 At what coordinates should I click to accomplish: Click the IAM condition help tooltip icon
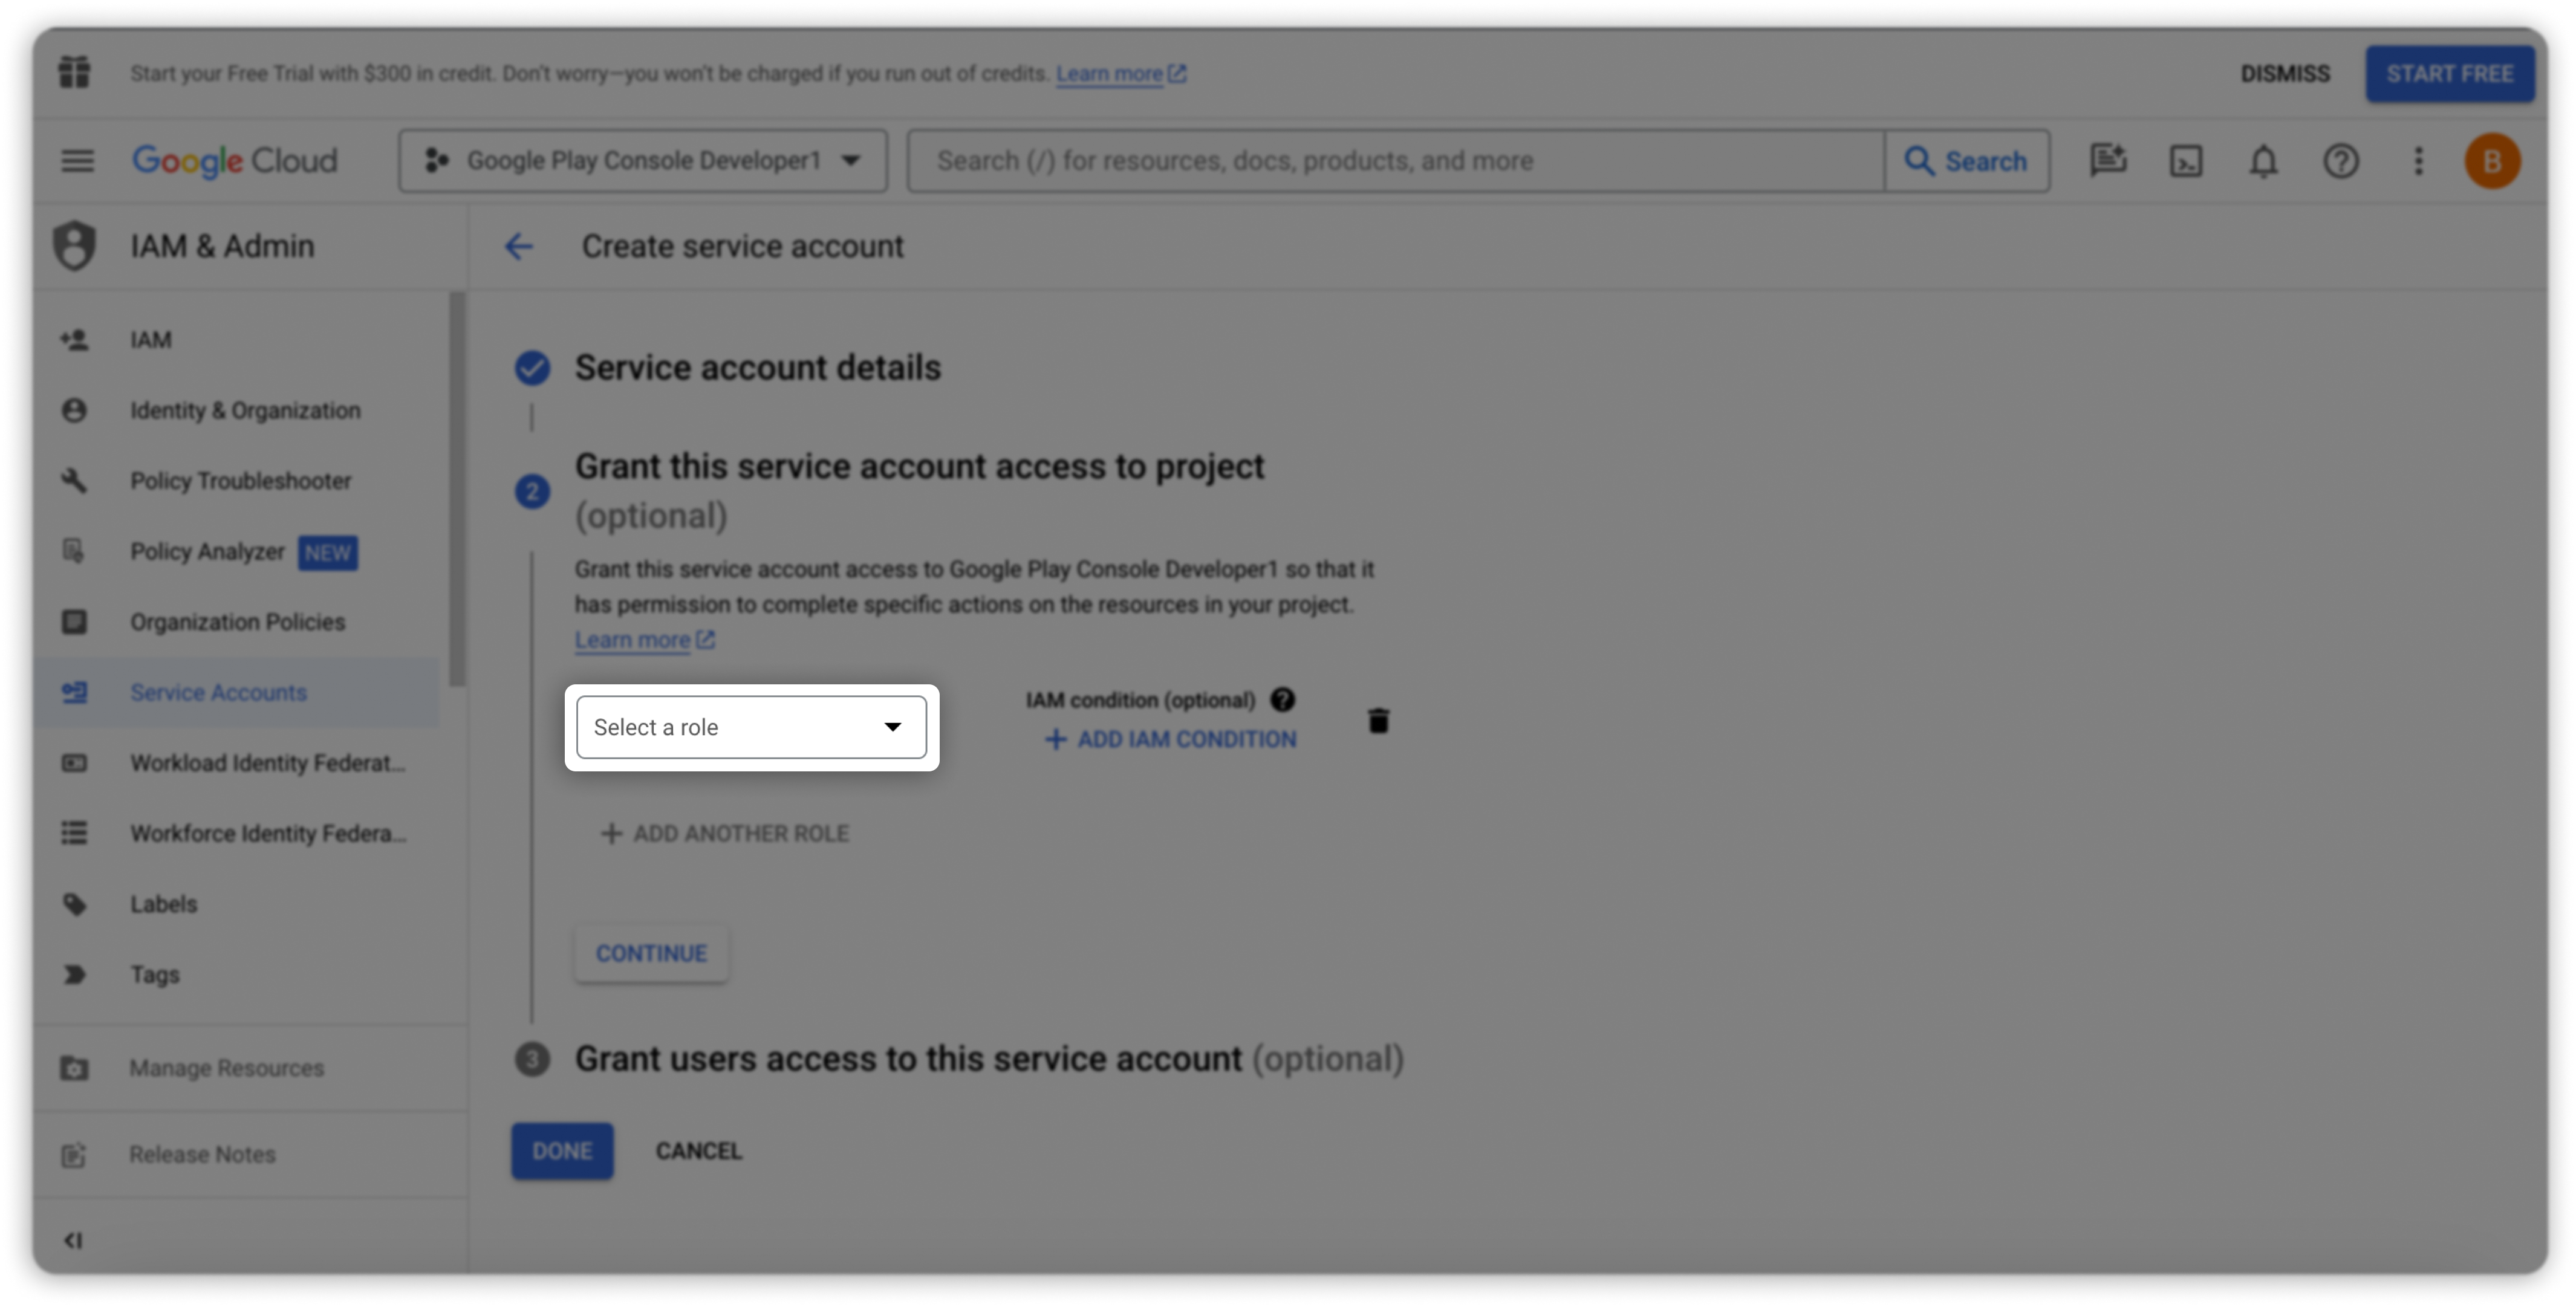[x=1282, y=700]
